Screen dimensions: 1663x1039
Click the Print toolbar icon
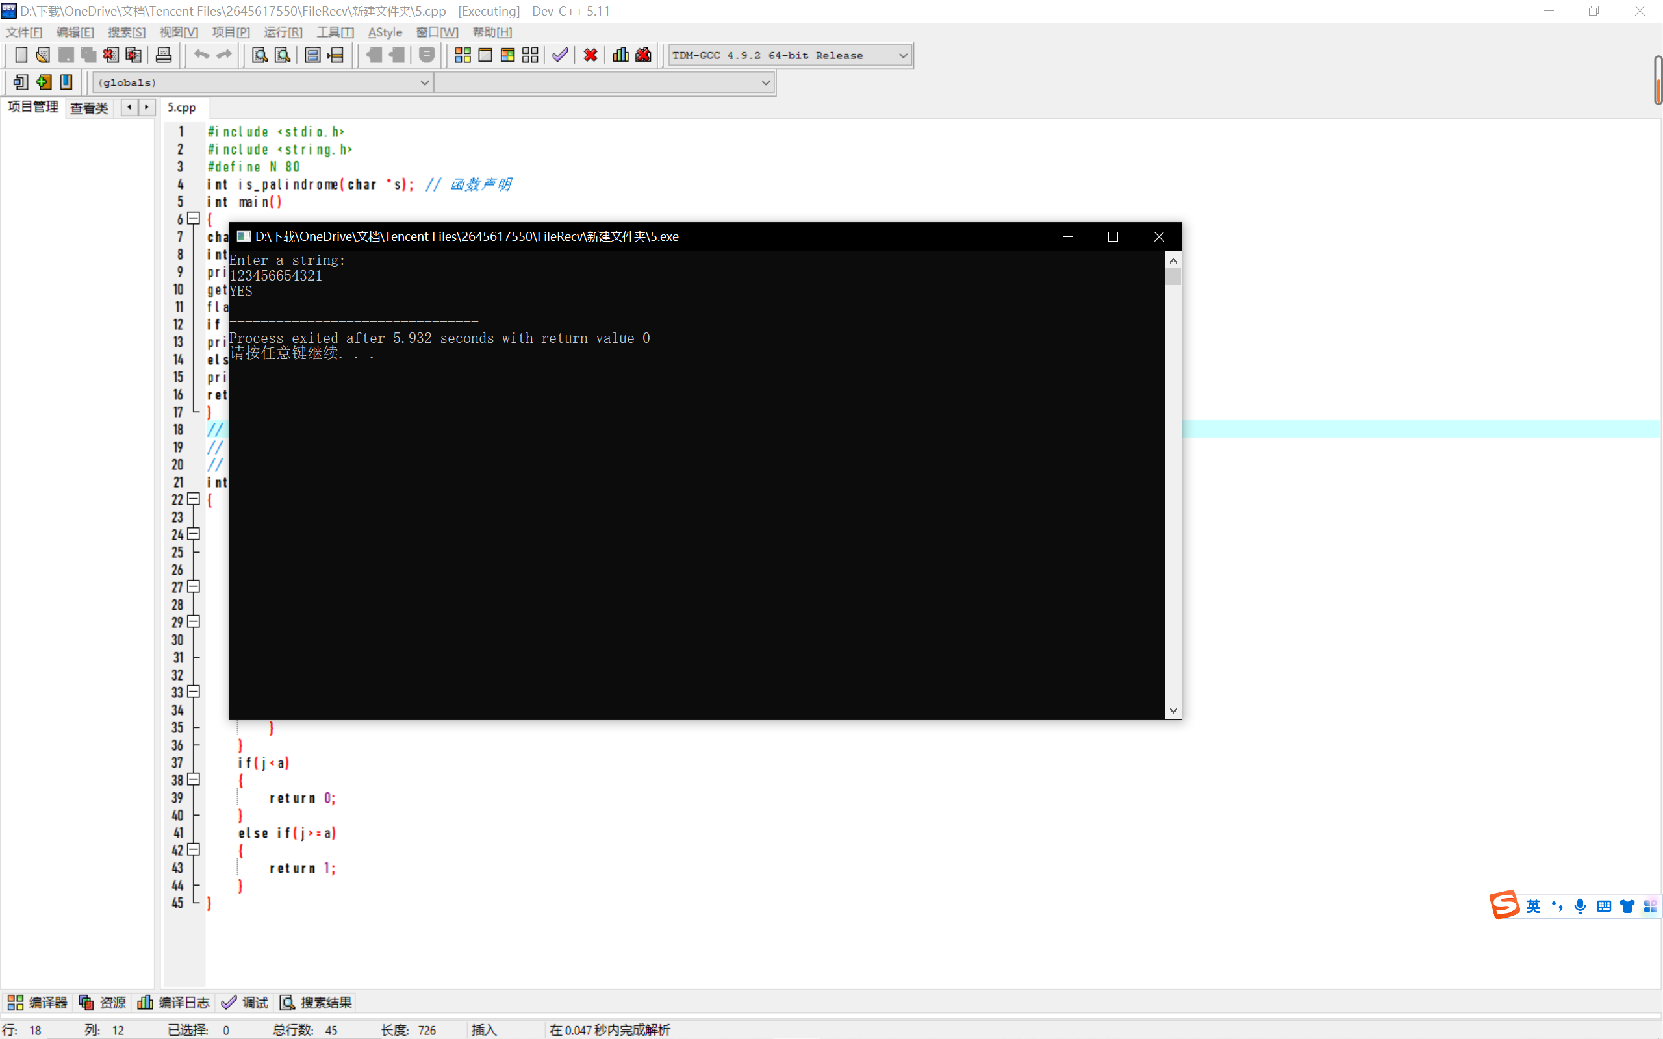(x=164, y=55)
